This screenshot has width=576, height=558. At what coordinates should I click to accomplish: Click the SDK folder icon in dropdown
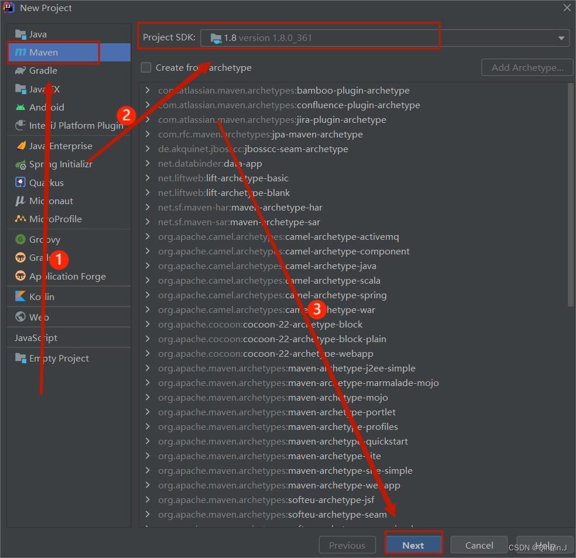pyautogui.click(x=216, y=38)
